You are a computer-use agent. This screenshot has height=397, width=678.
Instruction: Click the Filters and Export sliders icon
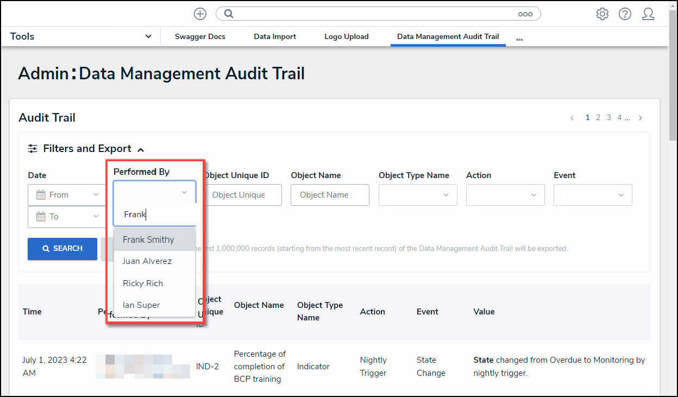[33, 148]
